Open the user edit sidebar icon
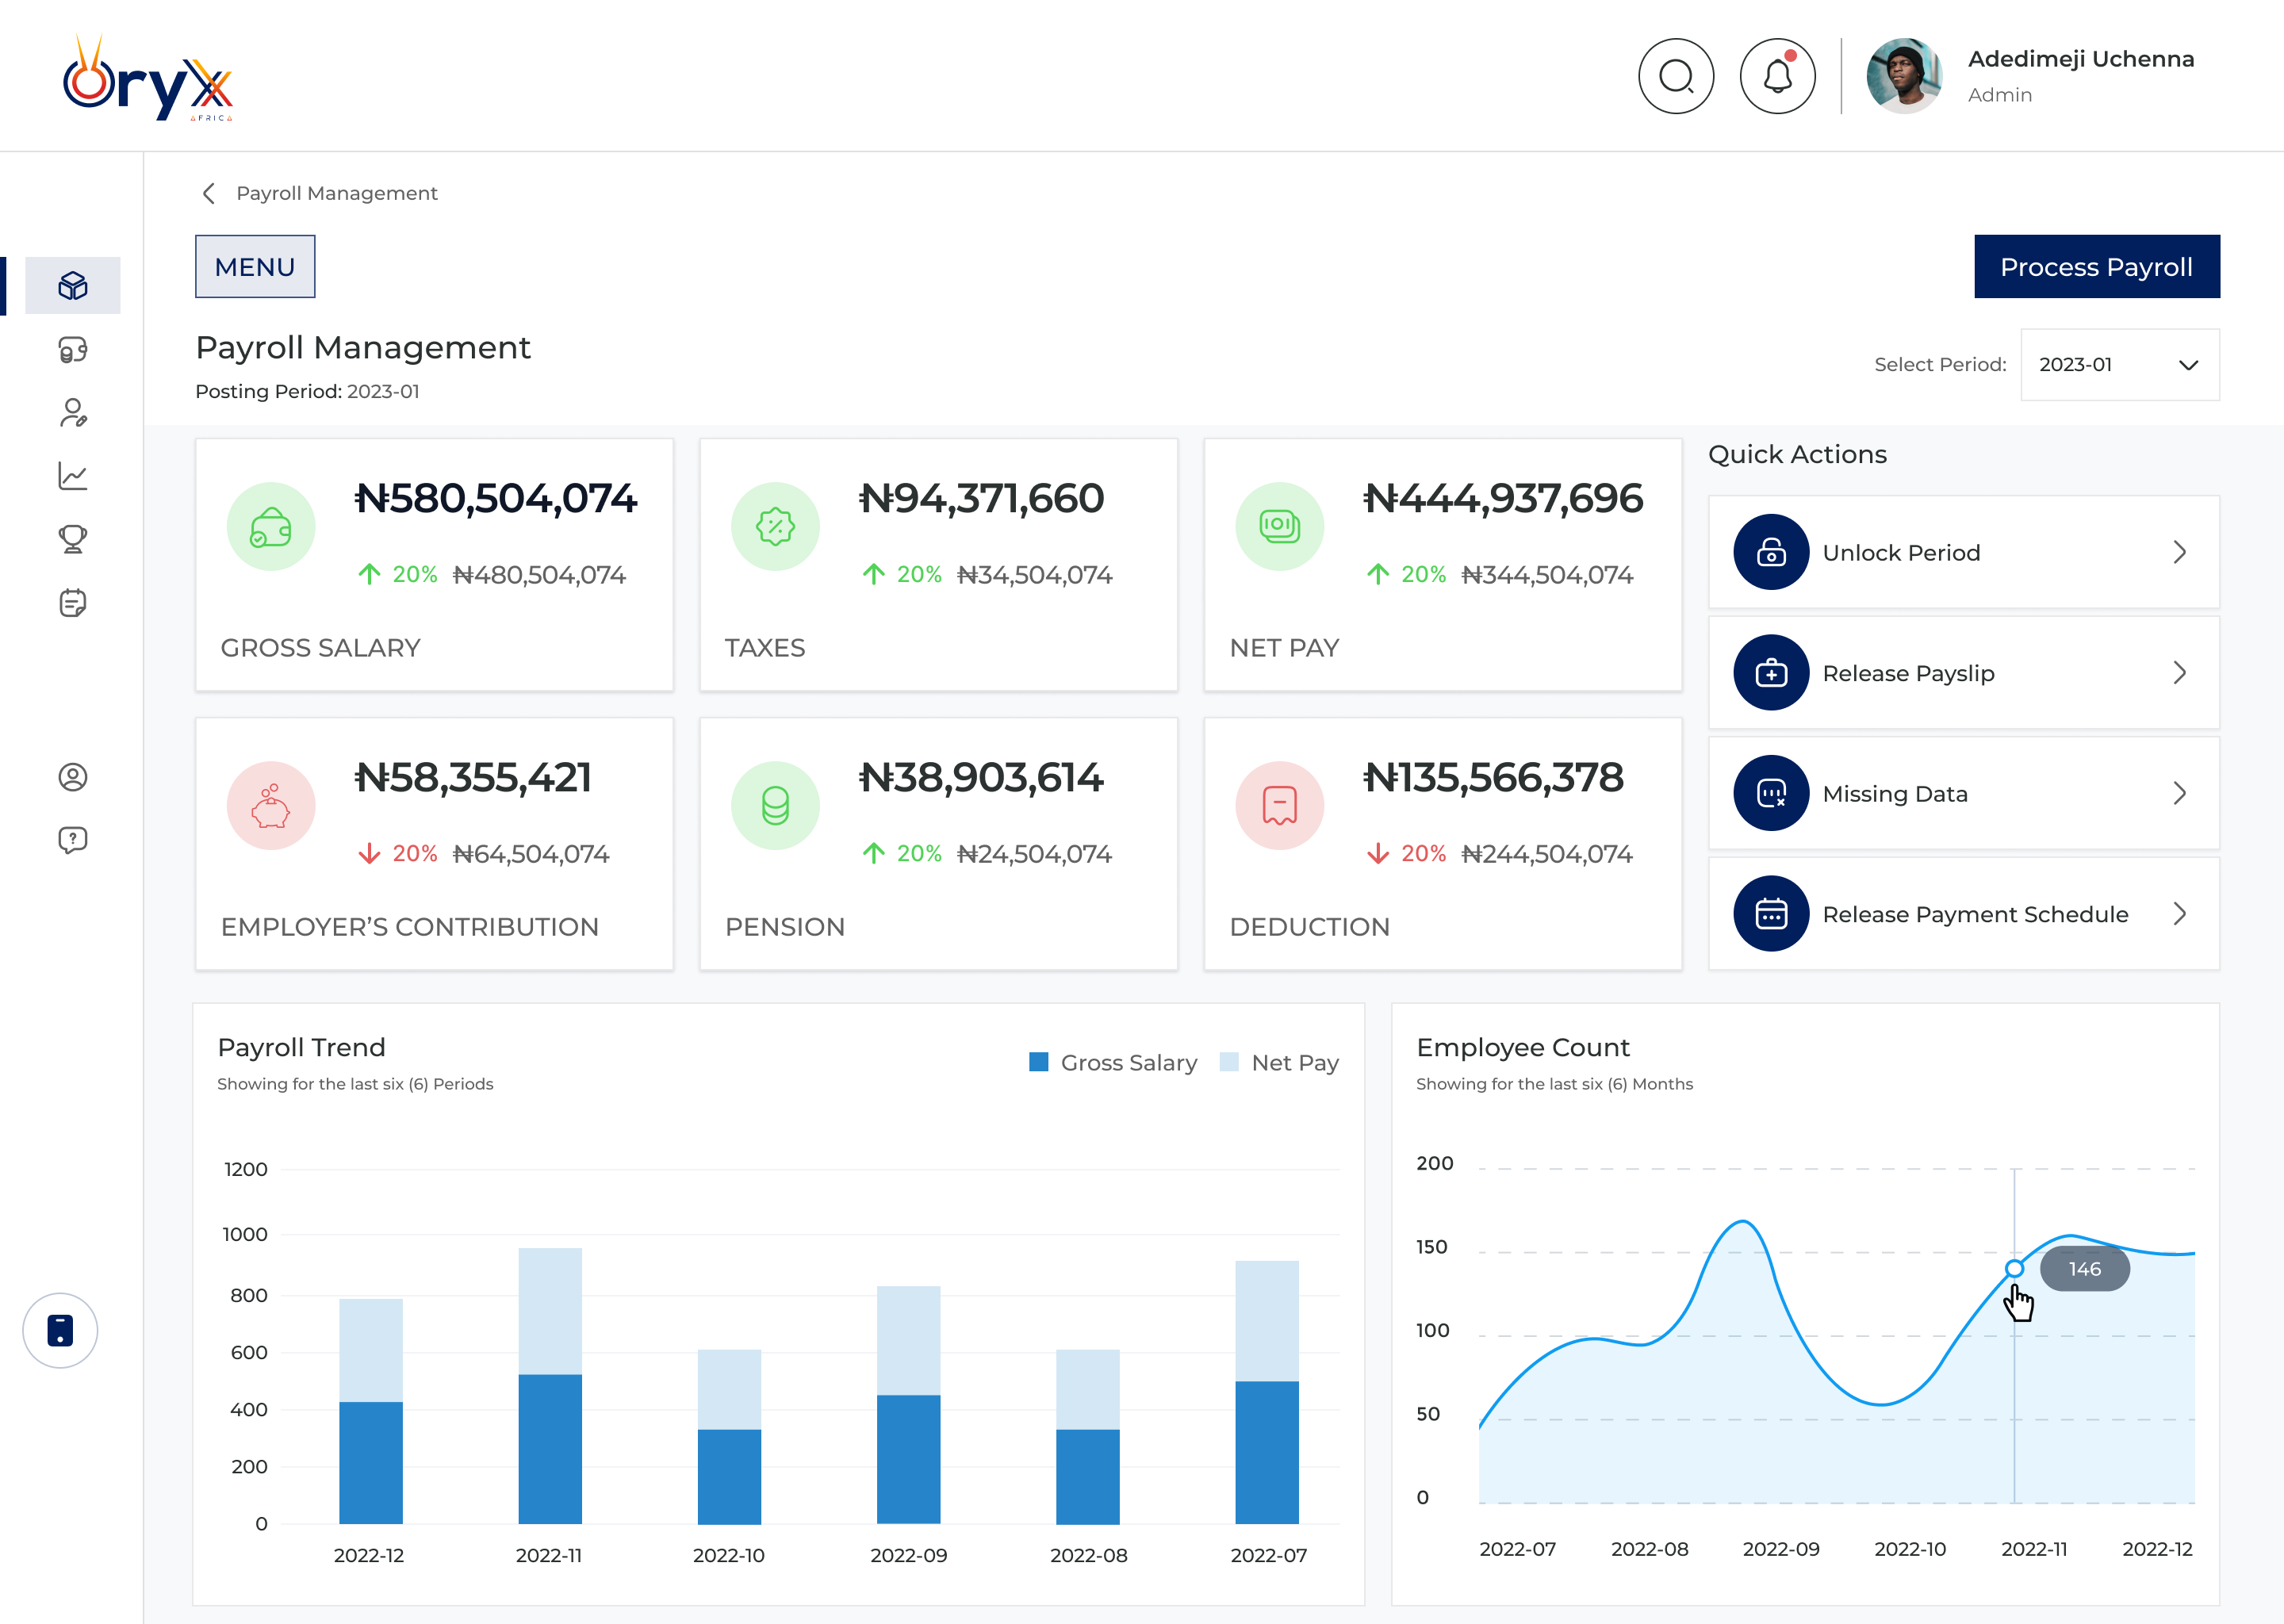Viewport: 2284px width, 1624px height. tap(73, 413)
